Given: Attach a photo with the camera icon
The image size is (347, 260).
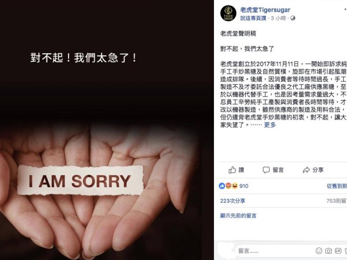Looking at the screenshot, I should tap(328, 251).
